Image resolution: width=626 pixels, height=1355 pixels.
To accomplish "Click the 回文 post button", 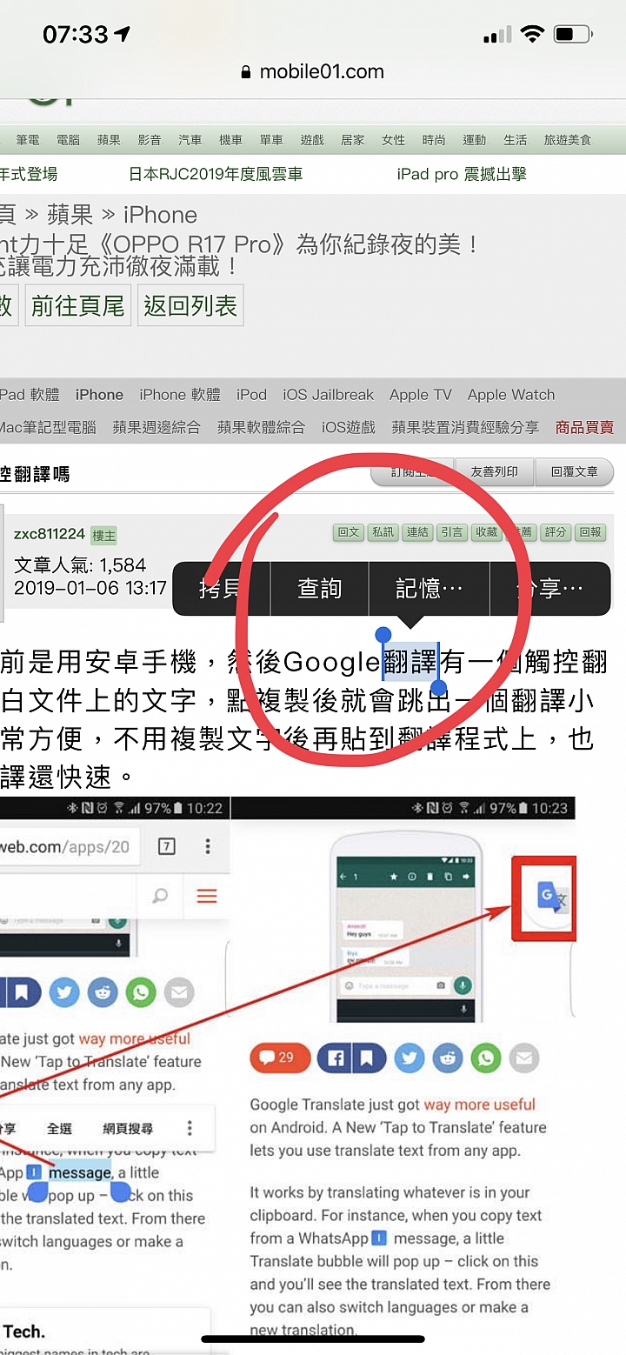I will pos(349,532).
